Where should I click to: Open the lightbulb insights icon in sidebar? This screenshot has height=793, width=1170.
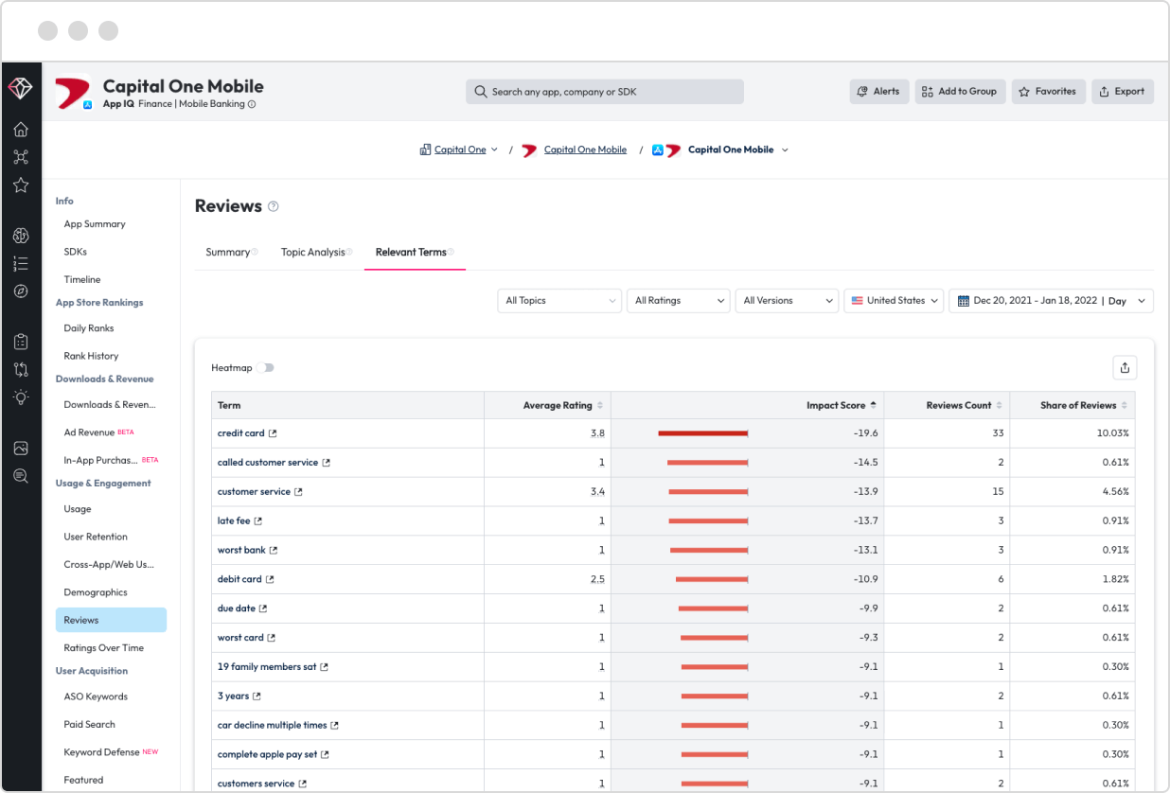click(21, 397)
